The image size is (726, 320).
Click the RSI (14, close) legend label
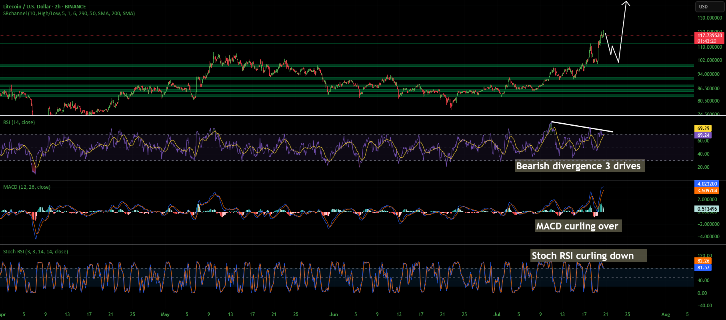click(x=19, y=122)
